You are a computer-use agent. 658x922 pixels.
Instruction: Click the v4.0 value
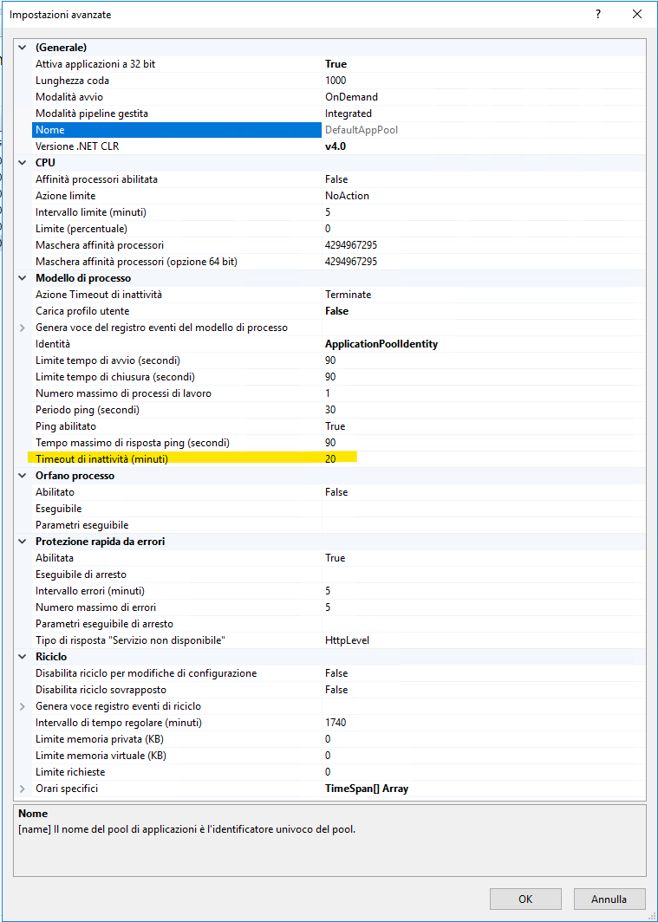336,146
